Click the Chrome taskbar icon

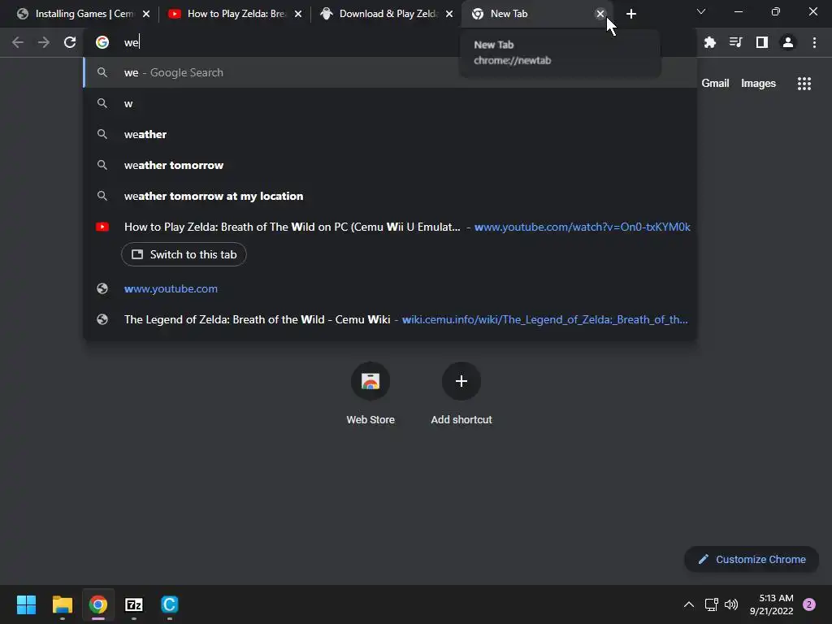(x=97, y=604)
